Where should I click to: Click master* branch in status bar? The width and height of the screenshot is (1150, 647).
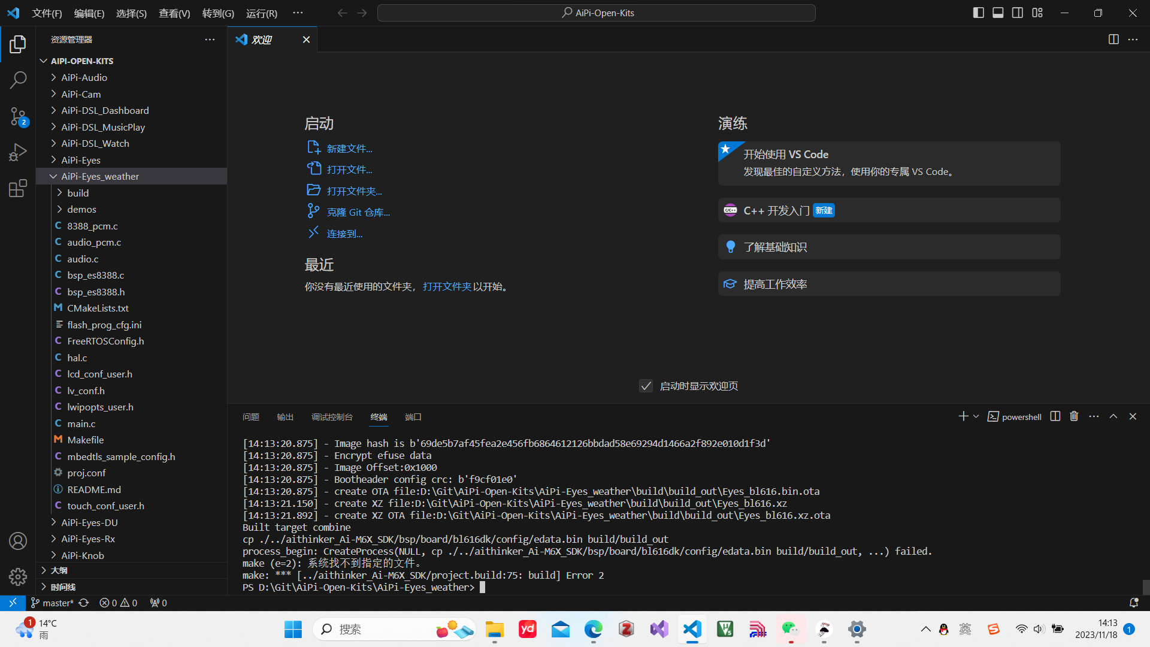coord(52,603)
